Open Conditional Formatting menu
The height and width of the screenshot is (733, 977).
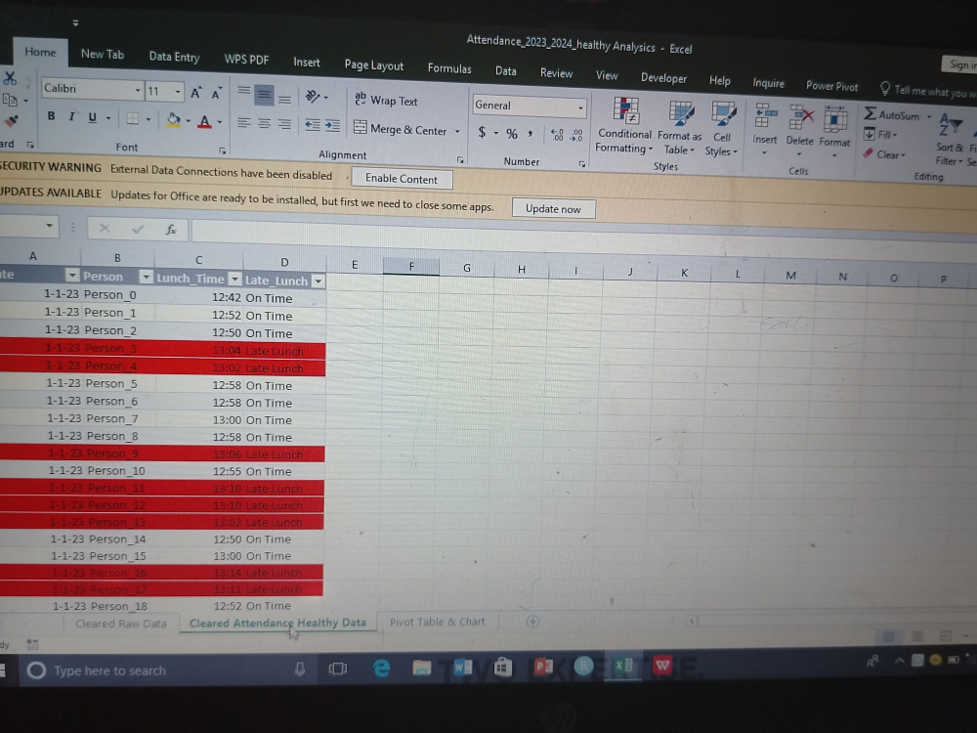(624, 126)
